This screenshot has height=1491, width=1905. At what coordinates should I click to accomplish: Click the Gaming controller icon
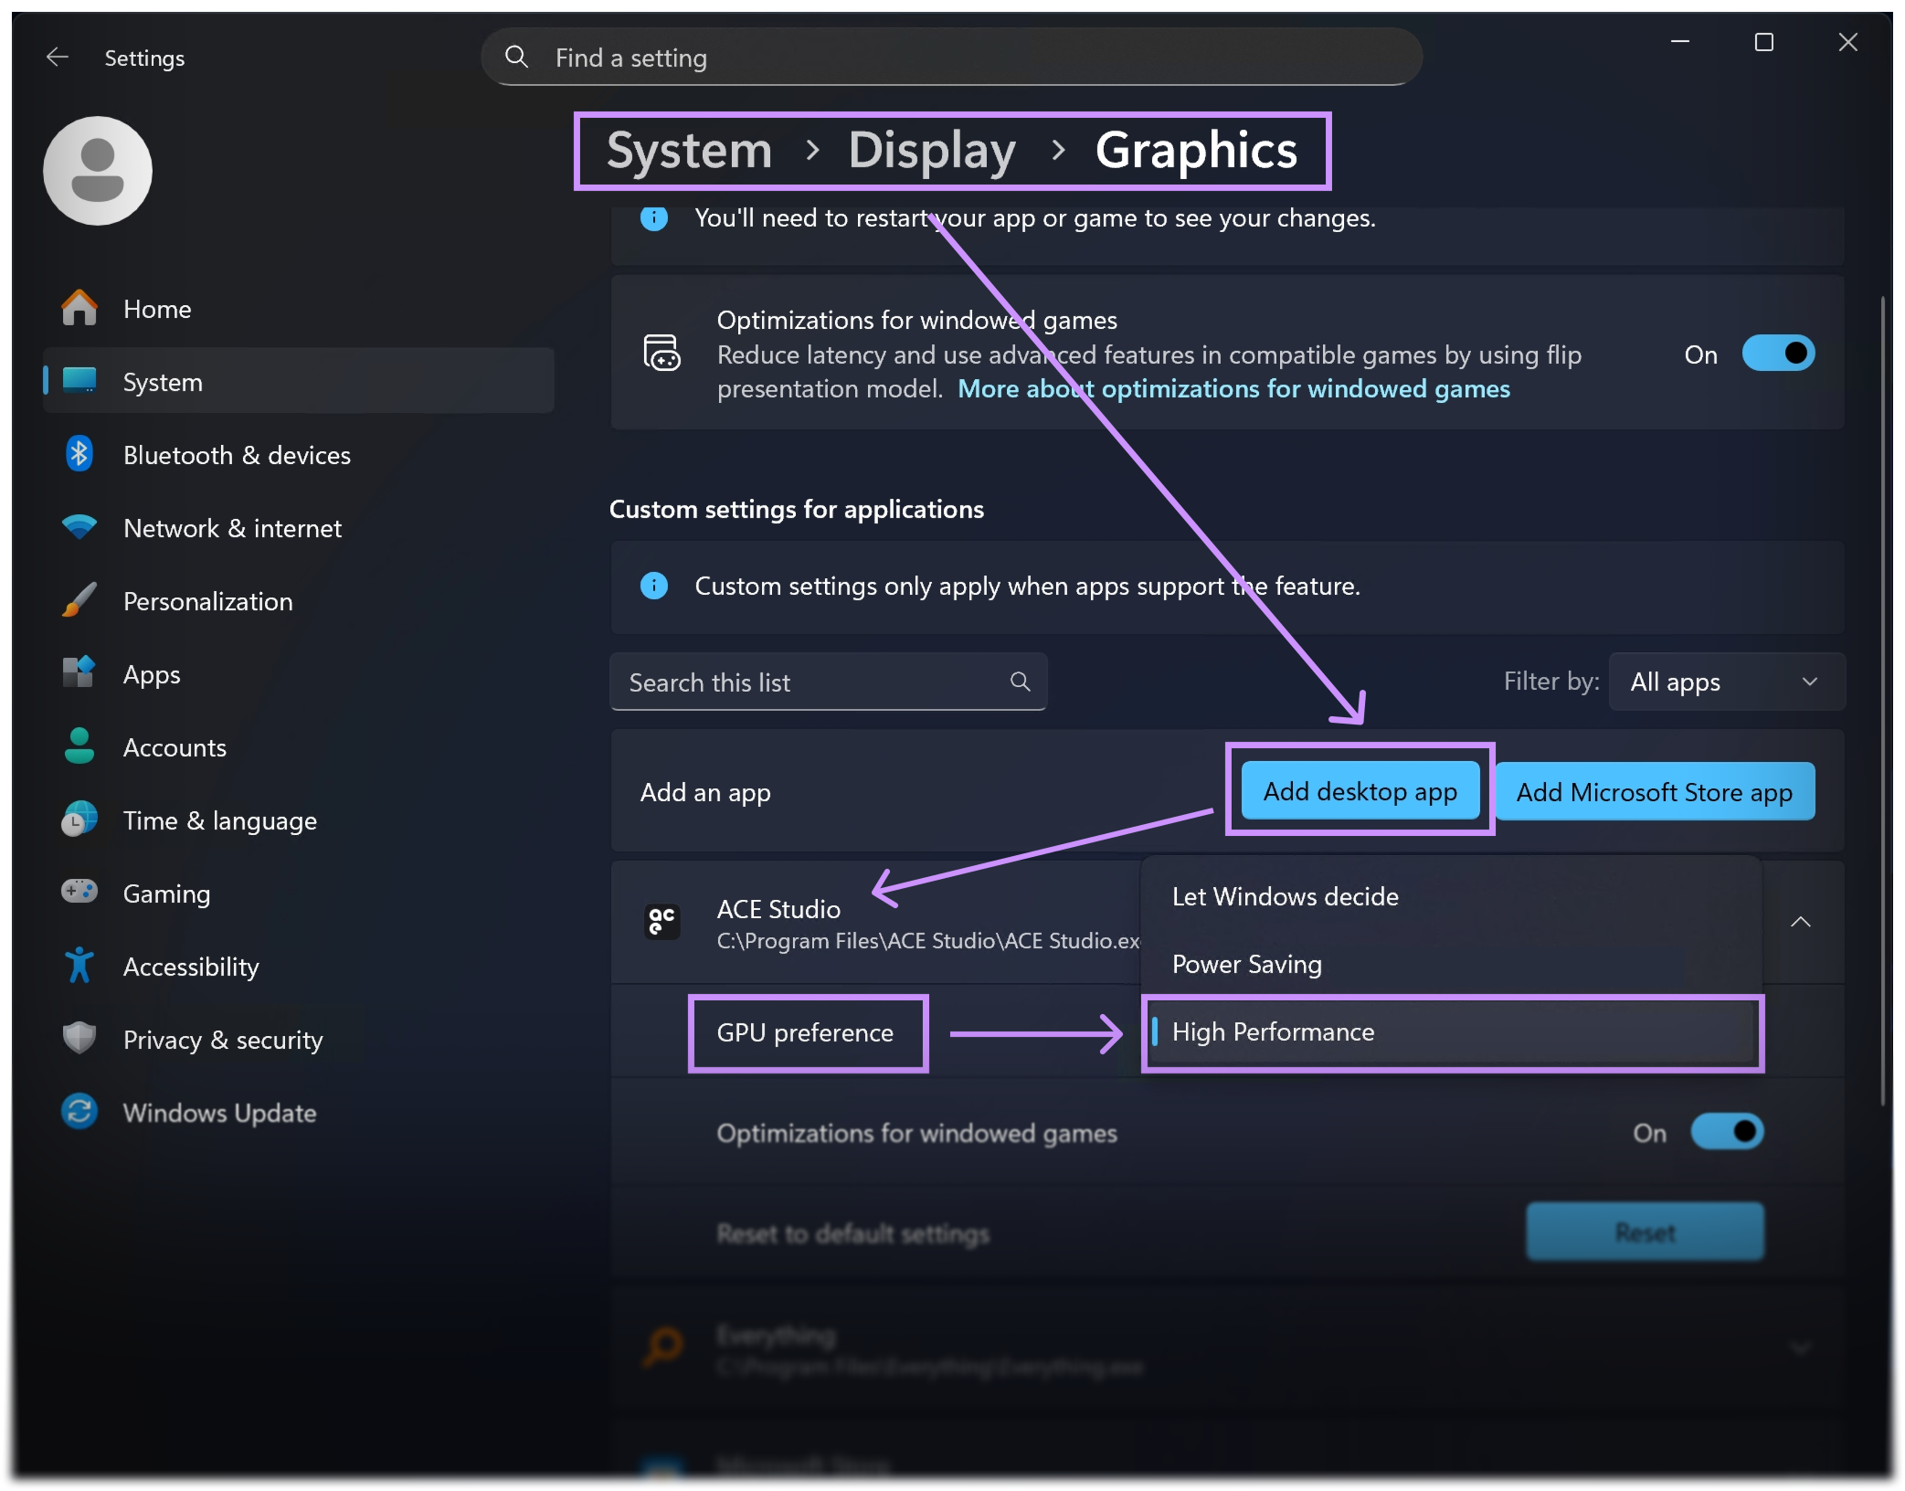tap(79, 892)
